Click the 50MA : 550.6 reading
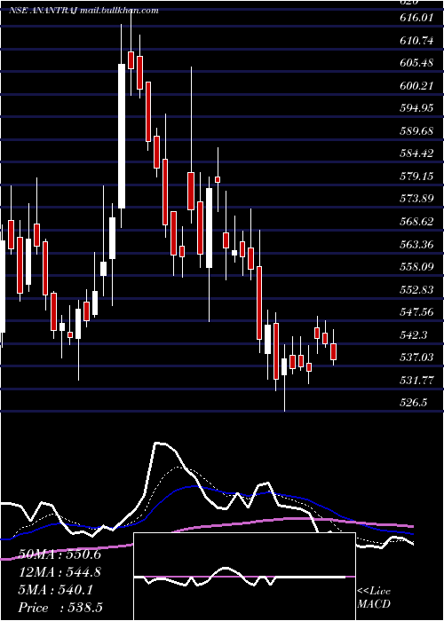The height and width of the screenshot is (621, 444). click(x=59, y=554)
